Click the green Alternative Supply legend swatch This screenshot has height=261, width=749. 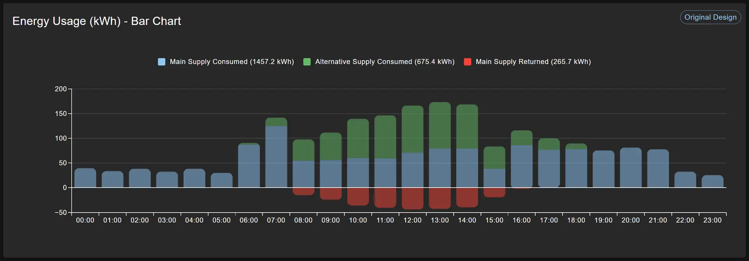coord(307,62)
